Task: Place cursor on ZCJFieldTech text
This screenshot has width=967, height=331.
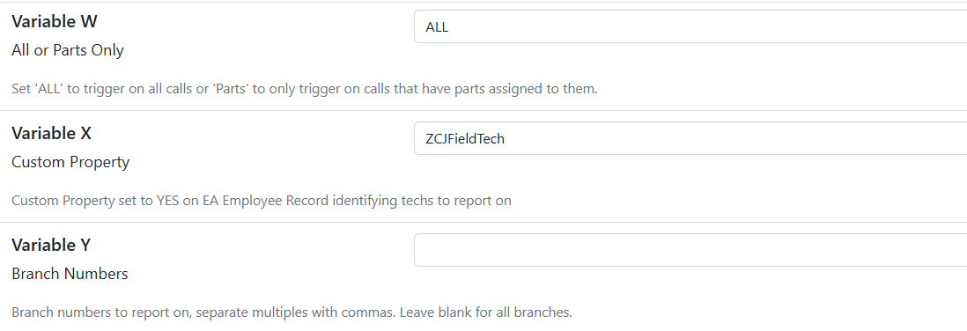Action: [465, 139]
